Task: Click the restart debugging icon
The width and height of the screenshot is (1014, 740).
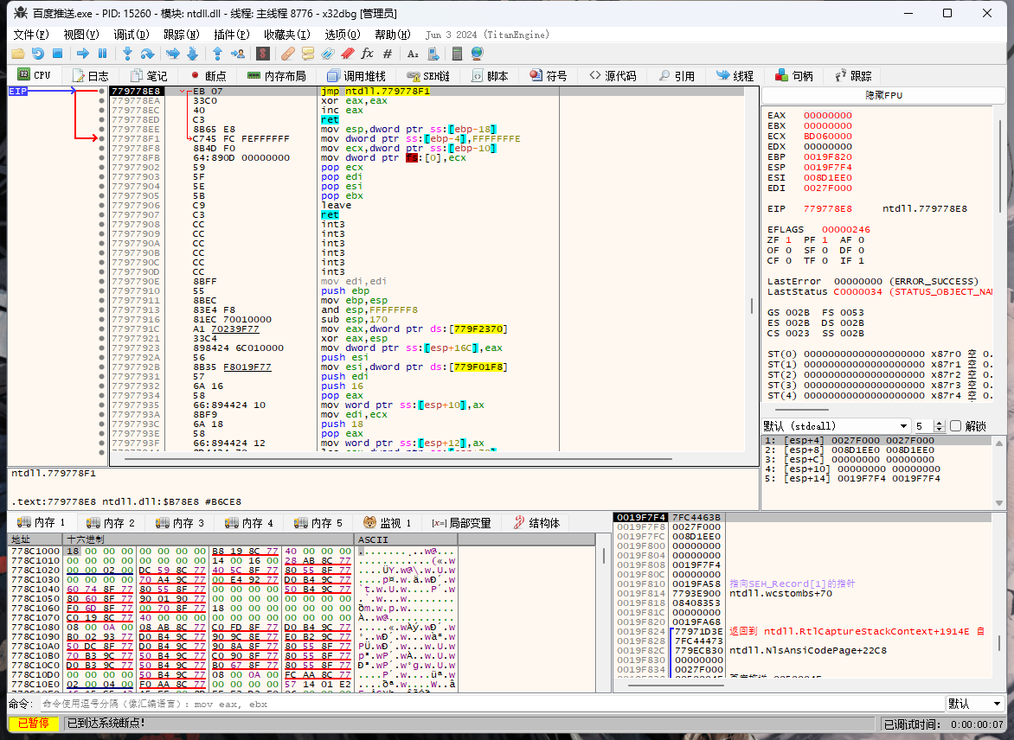Action: [x=38, y=54]
